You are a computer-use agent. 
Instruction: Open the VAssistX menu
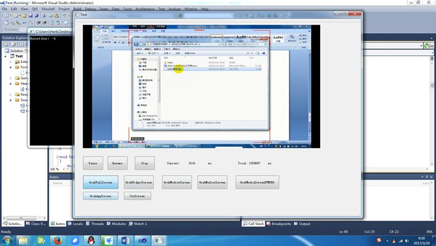click(48, 9)
